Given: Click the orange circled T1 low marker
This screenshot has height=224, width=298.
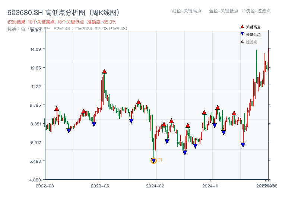Looking at the screenshot, I should pos(153,161).
